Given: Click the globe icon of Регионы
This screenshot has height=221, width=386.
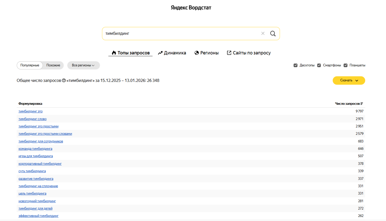Looking at the screenshot, I should (197, 53).
